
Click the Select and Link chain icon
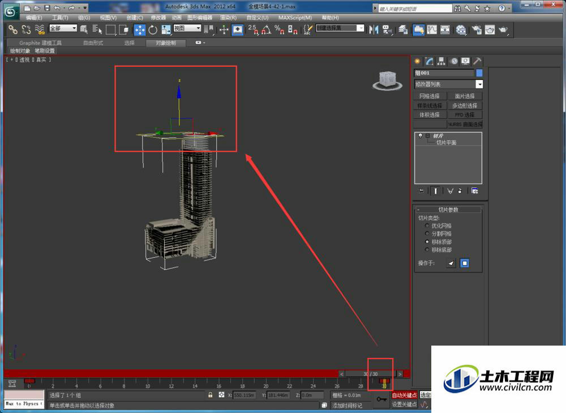pos(13,29)
